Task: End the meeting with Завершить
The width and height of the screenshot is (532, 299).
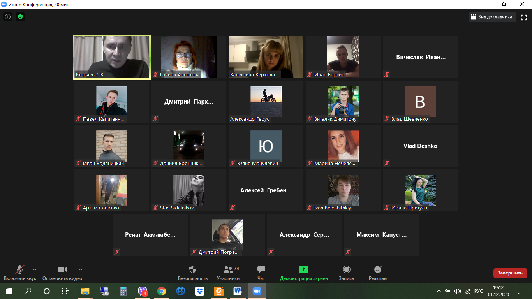Action: point(510,273)
